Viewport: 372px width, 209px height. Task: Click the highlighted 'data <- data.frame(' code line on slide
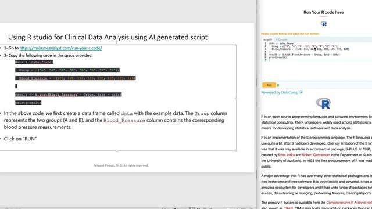tap(34, 62)
